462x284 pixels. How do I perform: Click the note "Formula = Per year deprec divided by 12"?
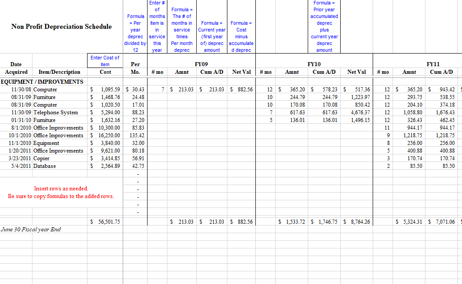pos(135,33)
